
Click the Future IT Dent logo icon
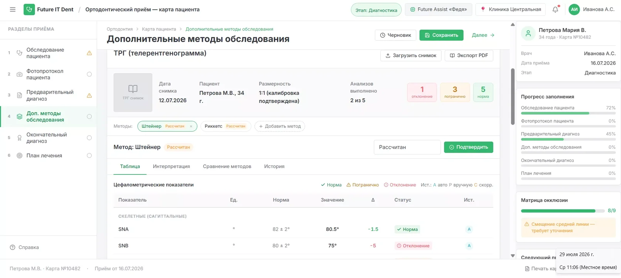pyautogui.click(x=29, y=10)
